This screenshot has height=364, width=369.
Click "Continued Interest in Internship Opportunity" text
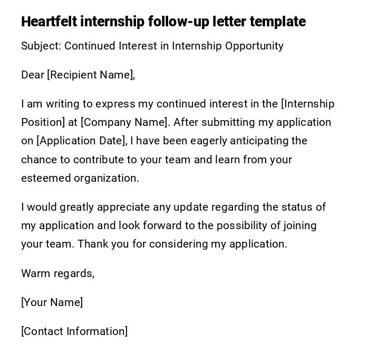point(174,46)
